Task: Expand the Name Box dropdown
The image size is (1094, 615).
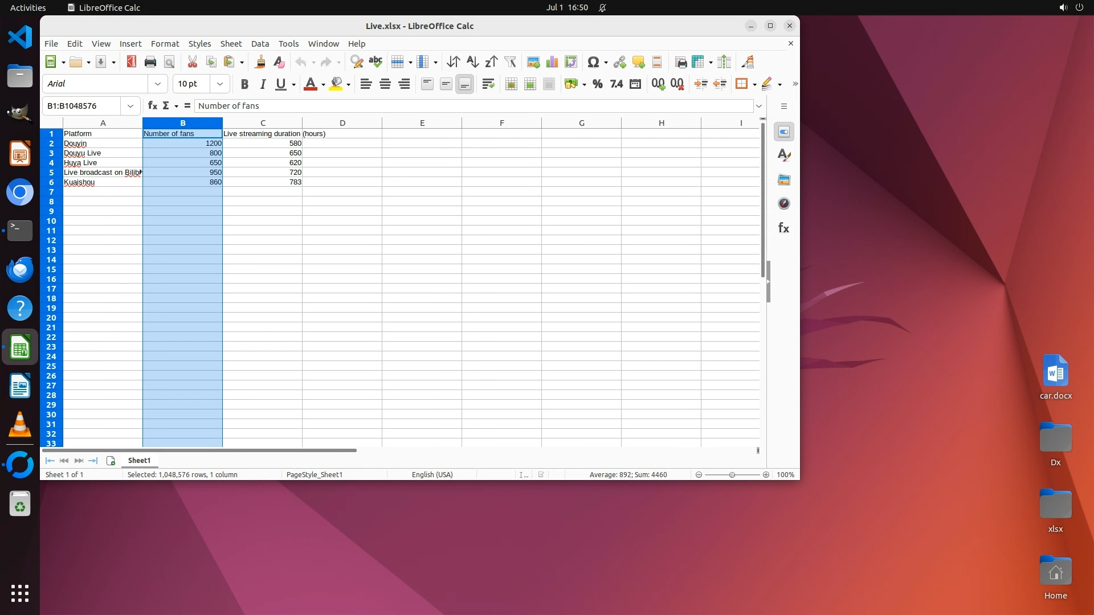Action: pos(130,106)
